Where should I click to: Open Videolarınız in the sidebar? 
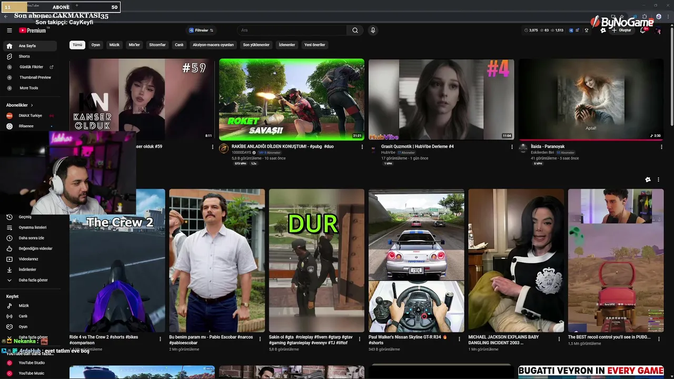click(x=29, y=259)
